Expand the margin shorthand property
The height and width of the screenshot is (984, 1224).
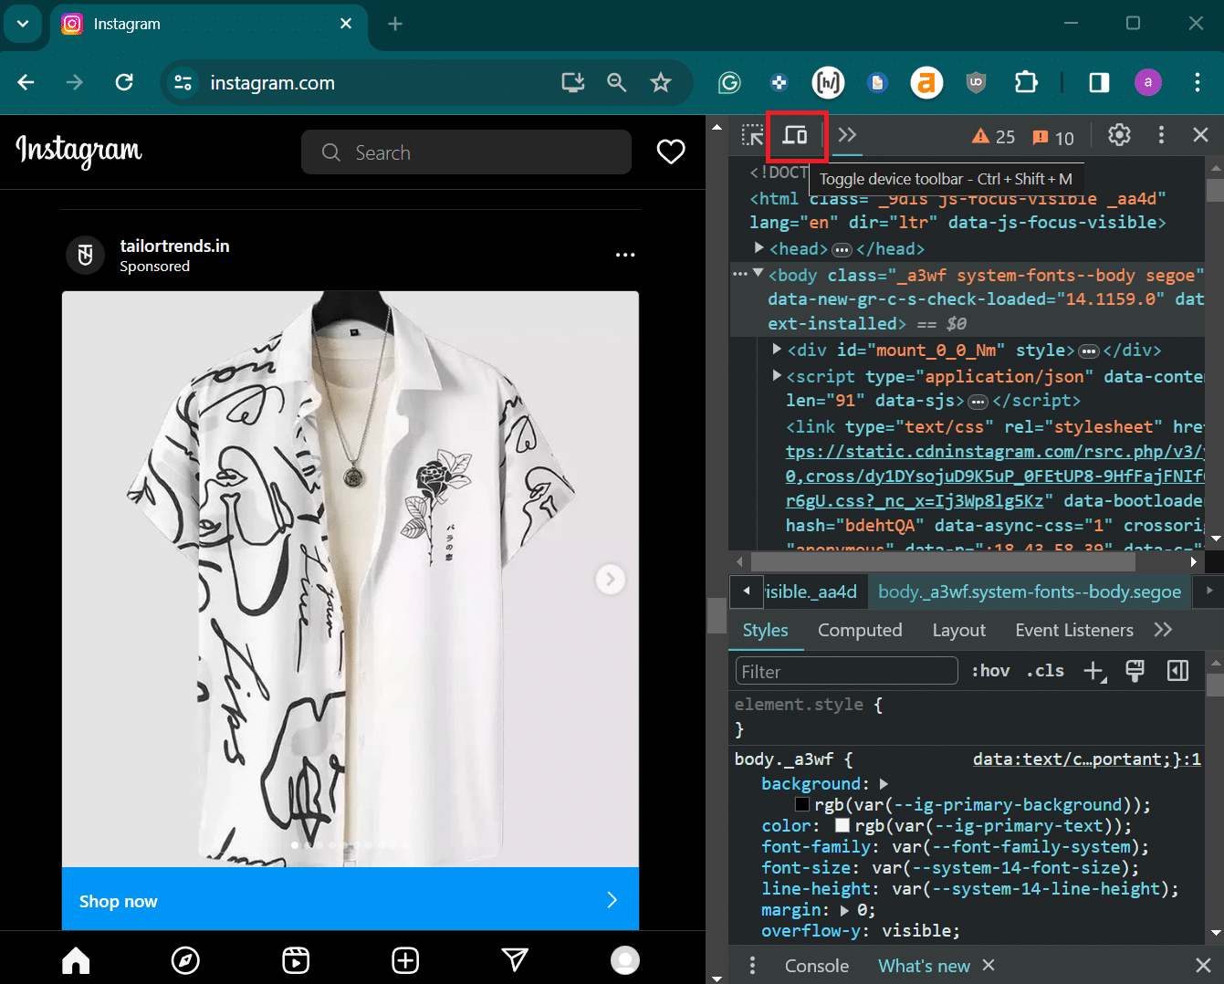pyautogui.click(x=844, y=910)
